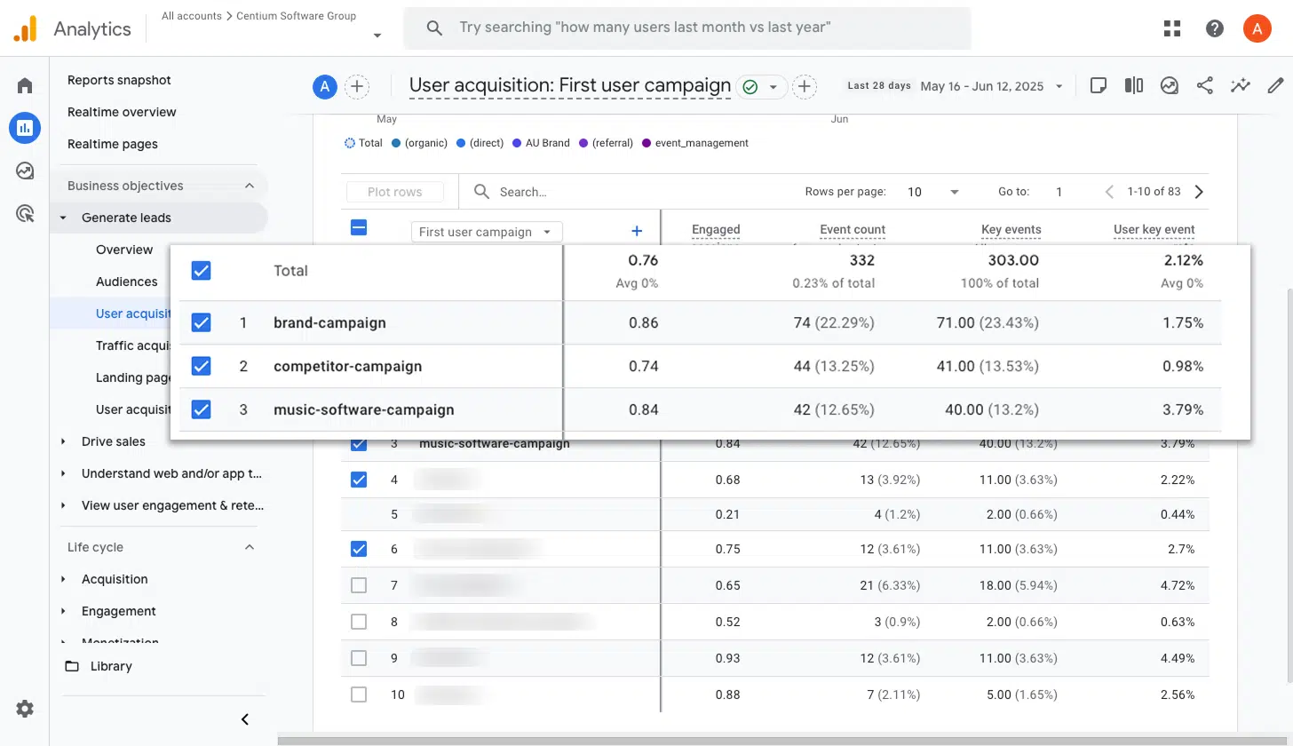Check the checkbox on row 7
1293x746 pixels.
[x=359, y=584]
